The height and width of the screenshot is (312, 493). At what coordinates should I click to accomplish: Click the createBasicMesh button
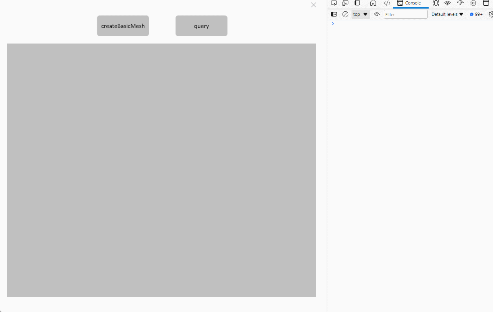click(x=123, y=26)
